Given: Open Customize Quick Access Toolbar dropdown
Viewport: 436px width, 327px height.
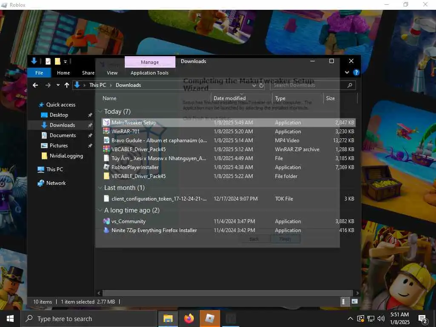Looking at the screenshot, I should point(65,61).
